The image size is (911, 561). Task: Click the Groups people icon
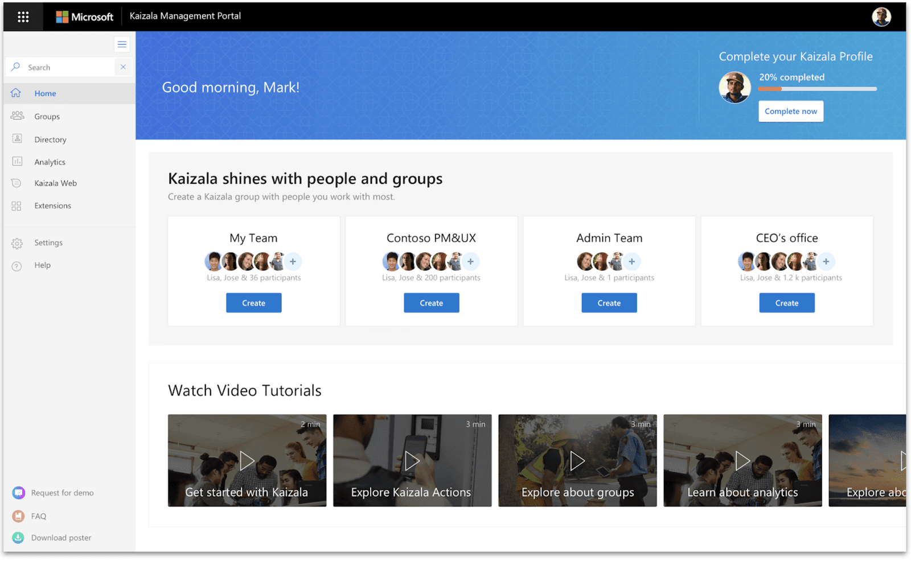tap(17, 115)
